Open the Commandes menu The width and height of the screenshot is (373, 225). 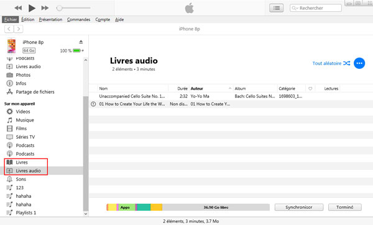(78, 19)
